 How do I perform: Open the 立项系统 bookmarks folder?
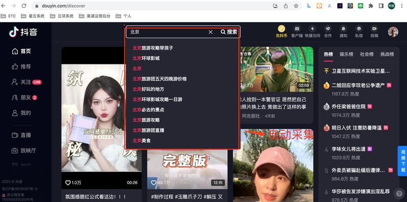tap(62, 16)
